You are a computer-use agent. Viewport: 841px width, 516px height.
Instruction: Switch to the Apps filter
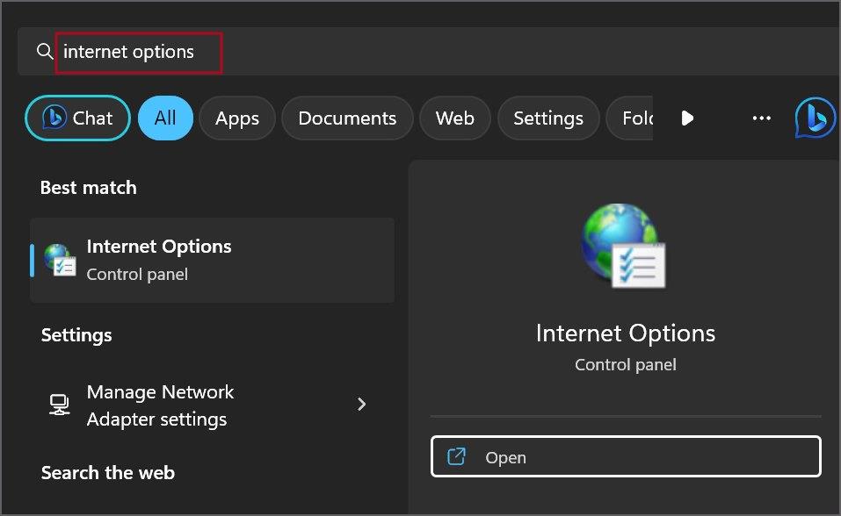[237, 118]
